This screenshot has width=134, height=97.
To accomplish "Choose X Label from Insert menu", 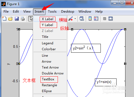I will 50,19.
